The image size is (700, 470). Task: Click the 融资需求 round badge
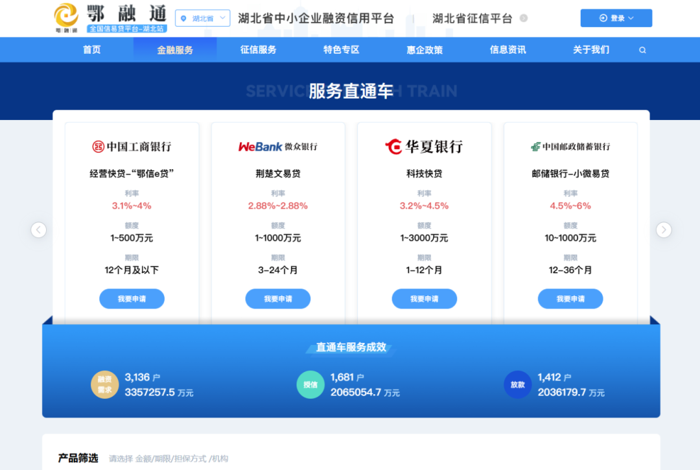[x=104, y=384]
